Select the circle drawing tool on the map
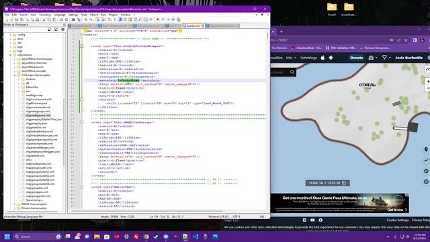This screenshot has height=242, width=430. [426, 182]
